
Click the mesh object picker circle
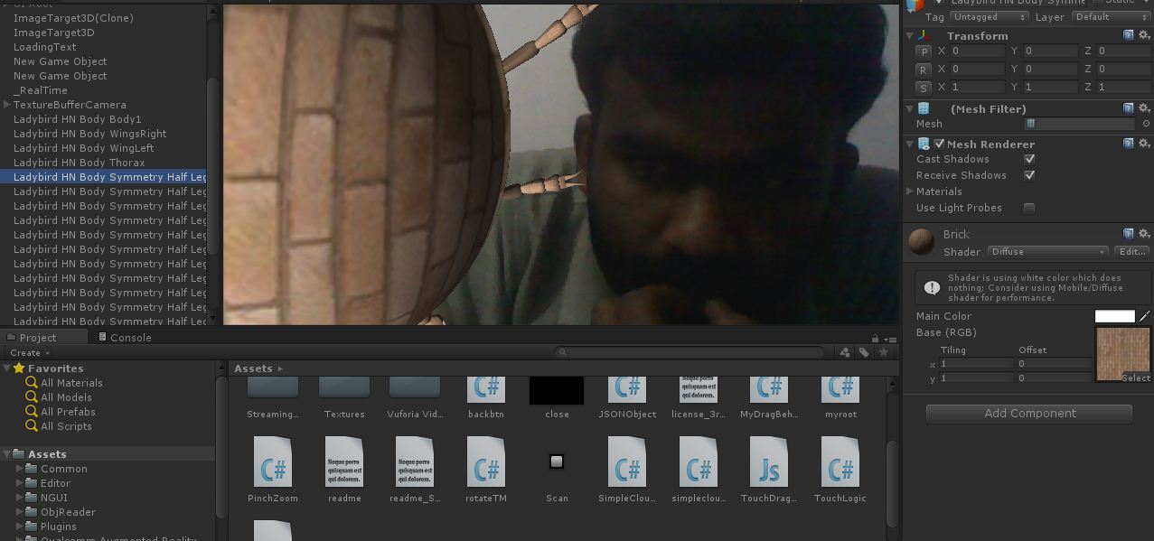click(x=1146, y=124)
